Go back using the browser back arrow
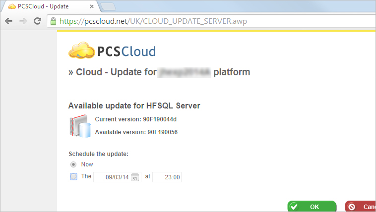 (8, 21)
